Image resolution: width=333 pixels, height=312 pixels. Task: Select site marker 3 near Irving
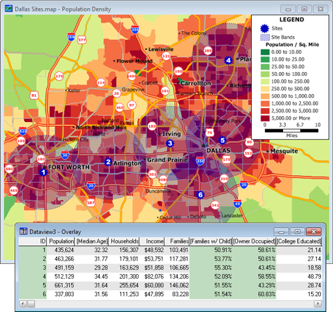pyautogui.click(x=170, y=143)
